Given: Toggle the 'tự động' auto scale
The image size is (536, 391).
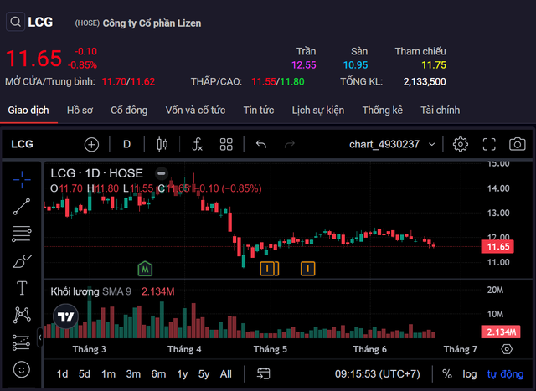Looking at the screenshot, I should pos(505,373).
